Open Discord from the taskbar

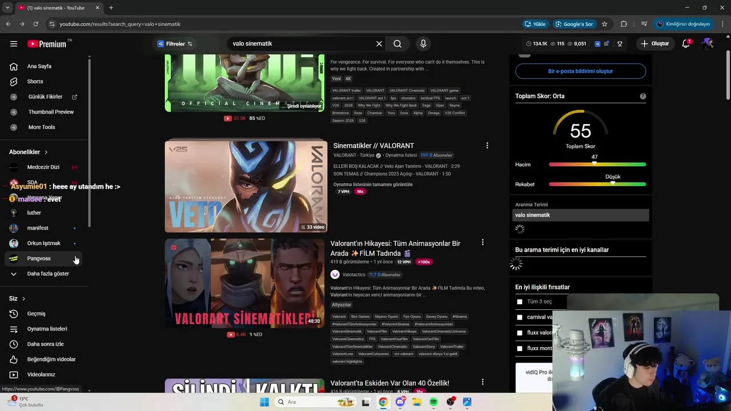click(x=400, y=402)
